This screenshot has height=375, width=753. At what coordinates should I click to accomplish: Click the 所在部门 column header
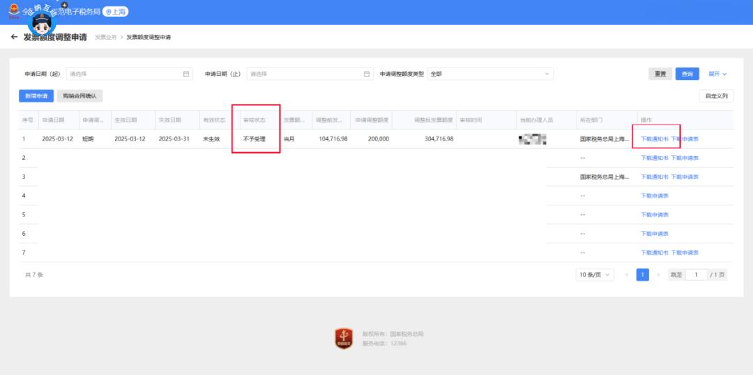click(x=591, y=120)
